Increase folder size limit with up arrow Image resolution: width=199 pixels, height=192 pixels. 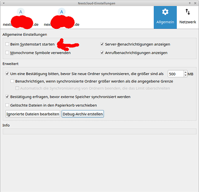click(186, 72)
